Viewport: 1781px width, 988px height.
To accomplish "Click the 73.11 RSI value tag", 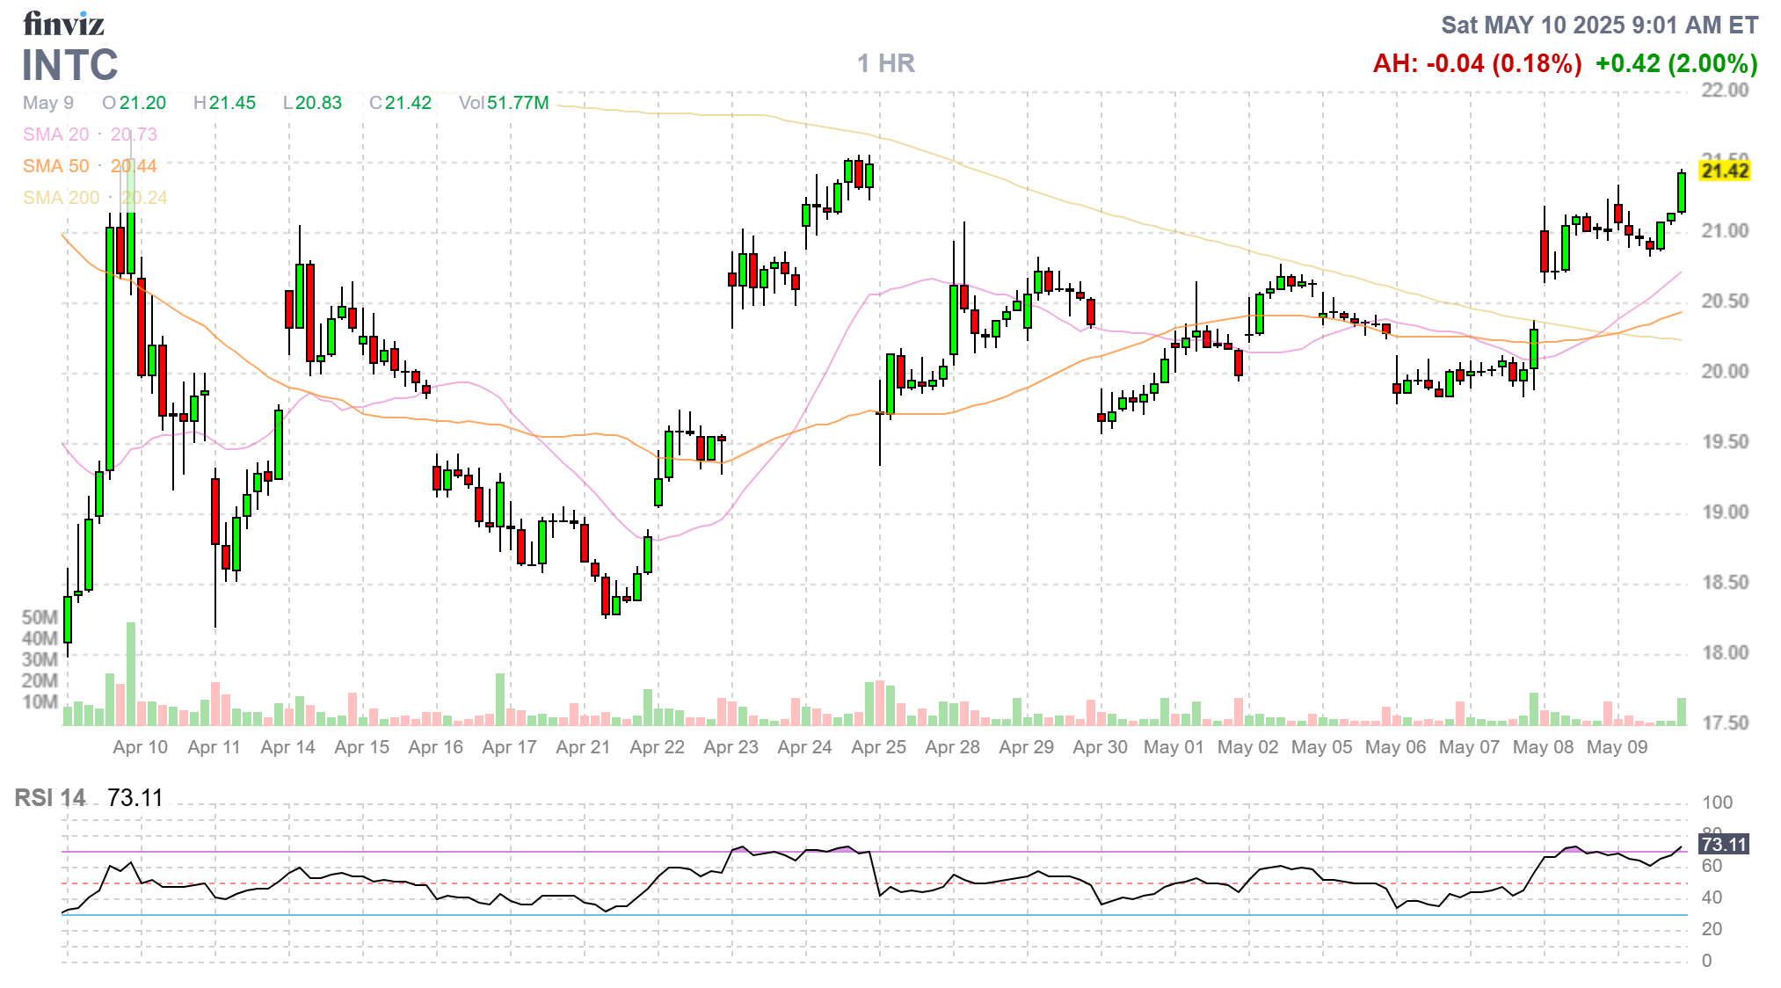I will coord(1723,845).
